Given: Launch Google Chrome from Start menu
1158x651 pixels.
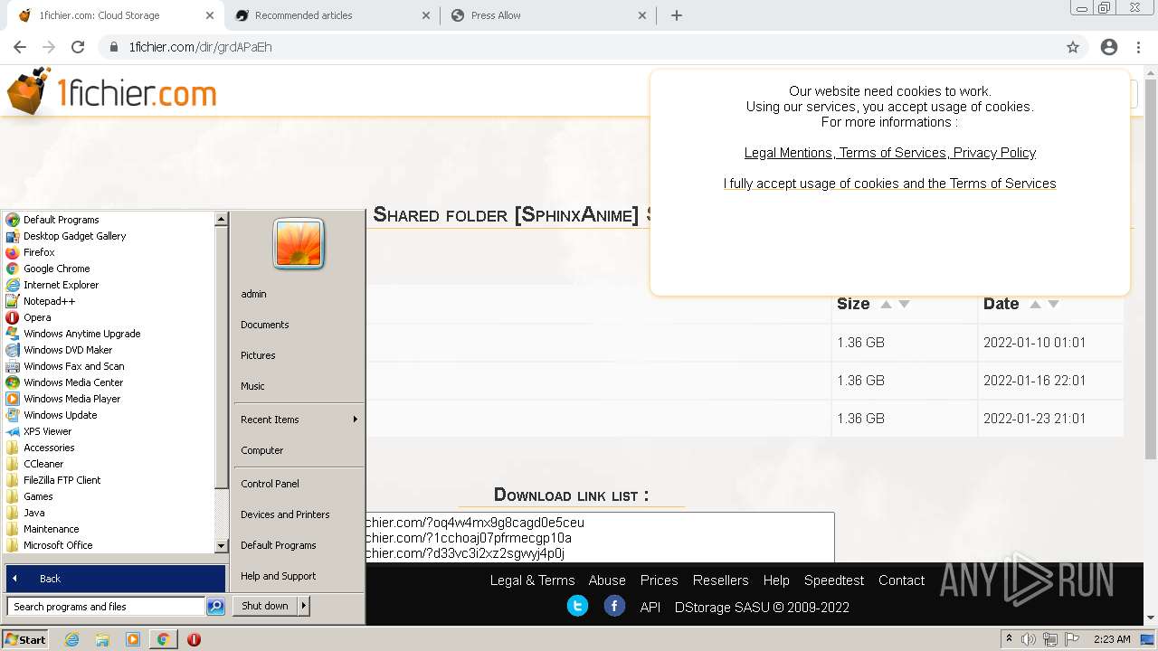Looking at the screenshot, I should click(56, 269).
